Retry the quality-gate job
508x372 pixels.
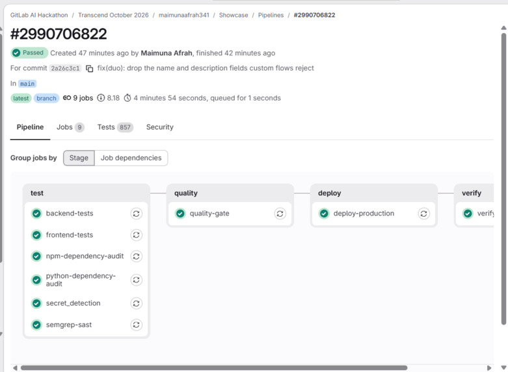(x=280, y=214)
